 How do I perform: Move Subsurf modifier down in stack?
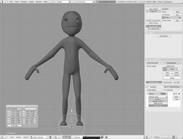click(176, 94)
